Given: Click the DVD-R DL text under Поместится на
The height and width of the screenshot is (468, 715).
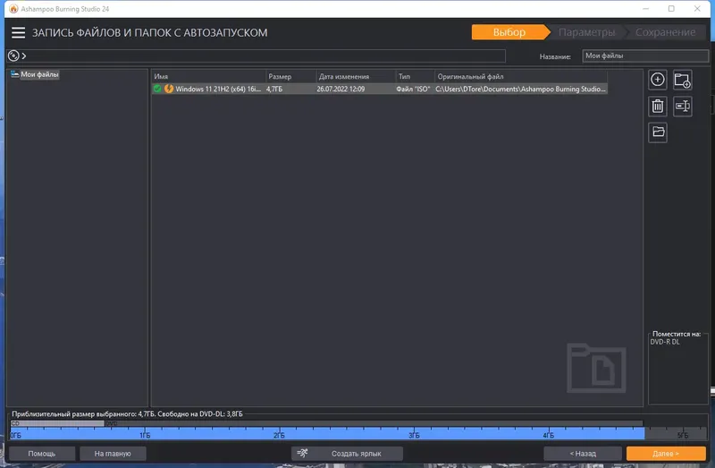Looking at the screenshot, I should coord(665,342).
